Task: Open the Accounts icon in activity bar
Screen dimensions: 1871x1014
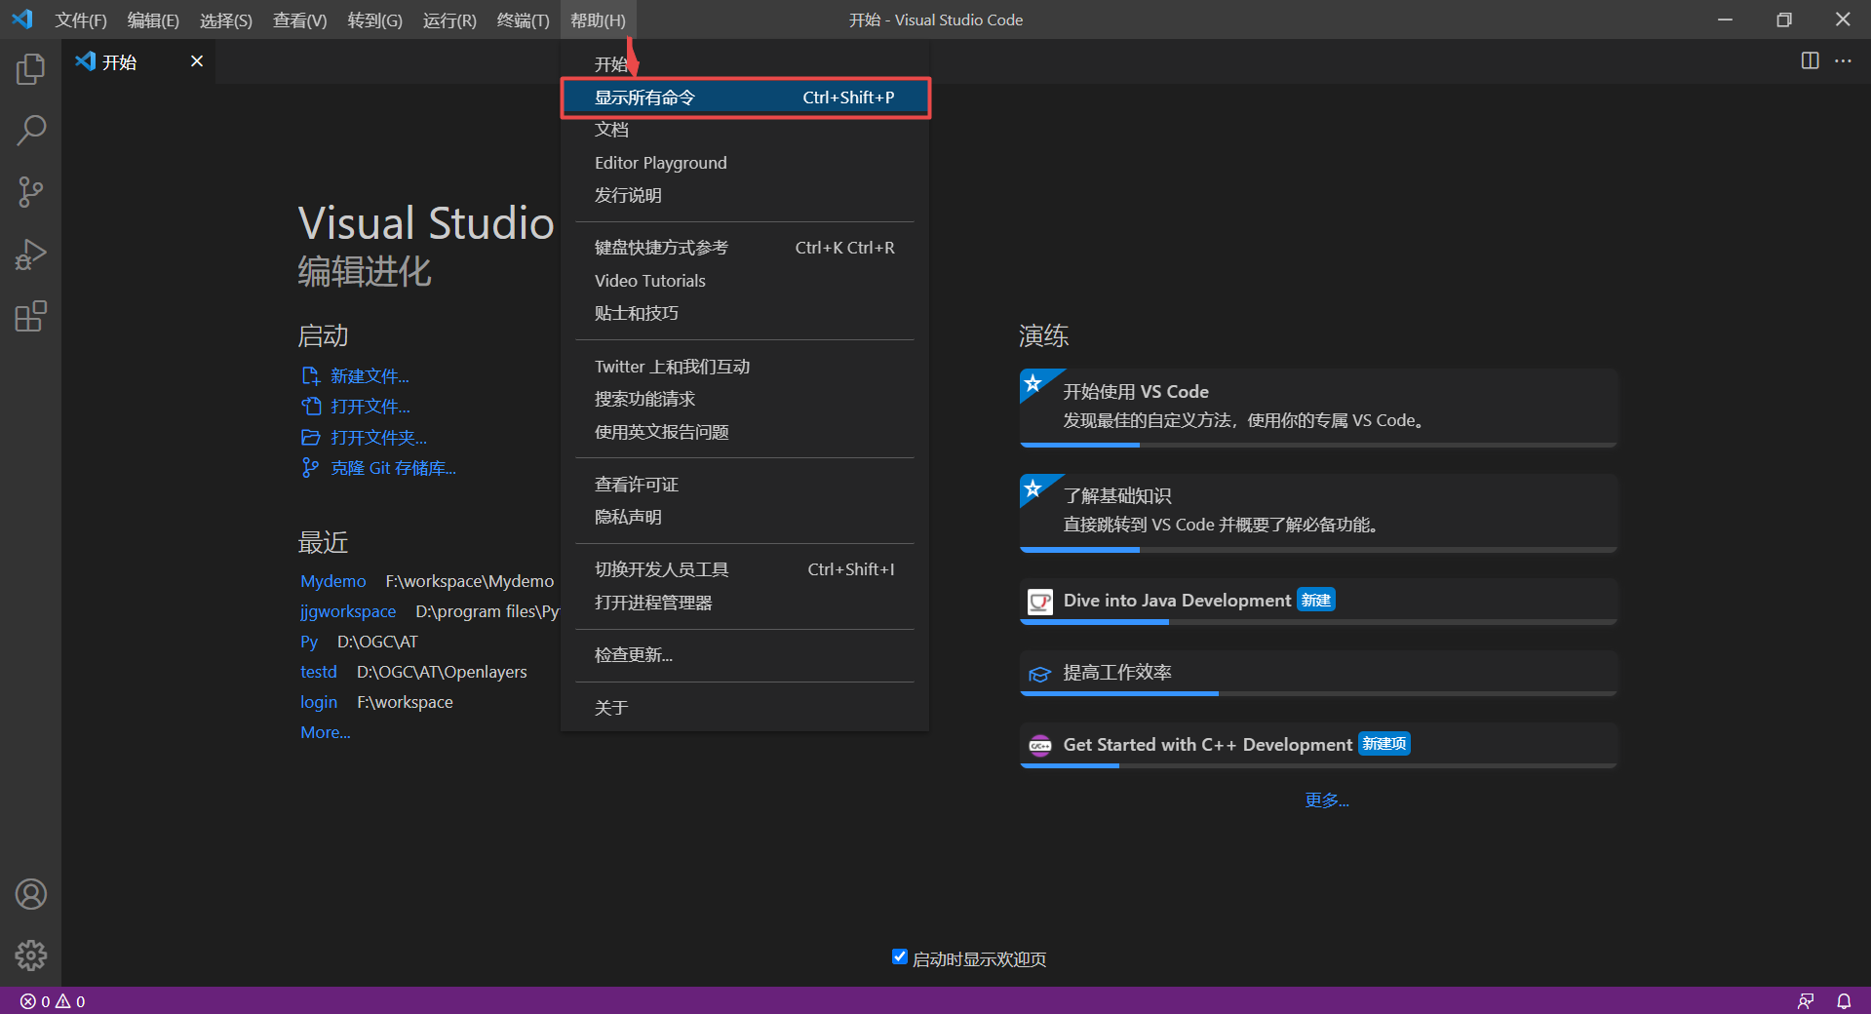Action: click(30, 894)
